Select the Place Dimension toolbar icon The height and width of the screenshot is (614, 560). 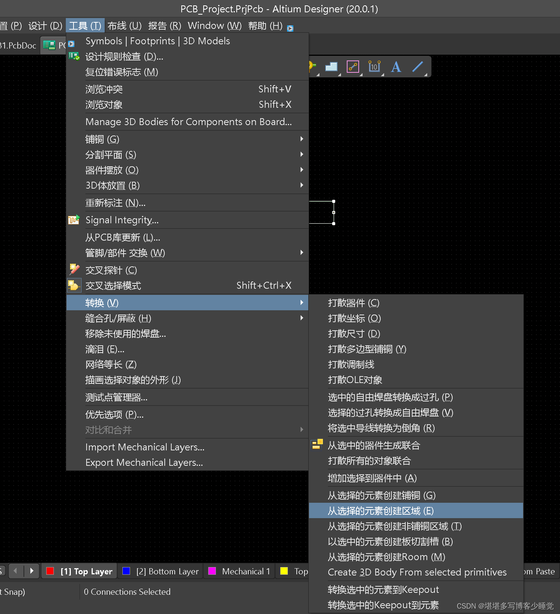point(374,67)
